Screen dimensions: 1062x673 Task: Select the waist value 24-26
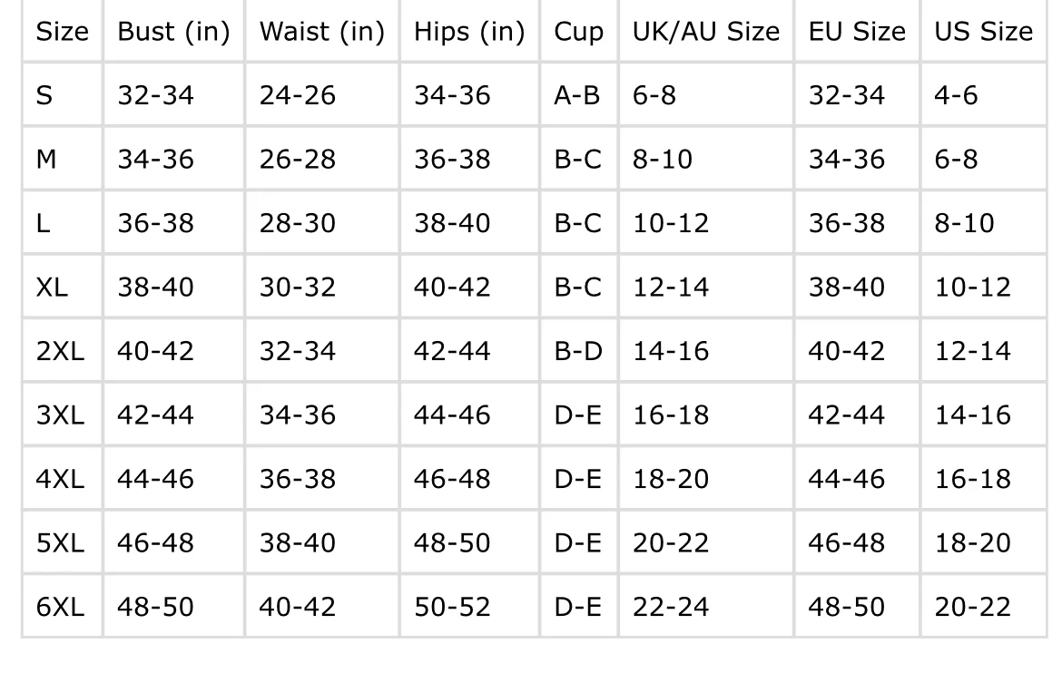point(298,95)
